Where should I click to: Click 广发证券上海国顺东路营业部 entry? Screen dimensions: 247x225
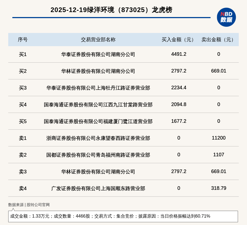[98, 188]
